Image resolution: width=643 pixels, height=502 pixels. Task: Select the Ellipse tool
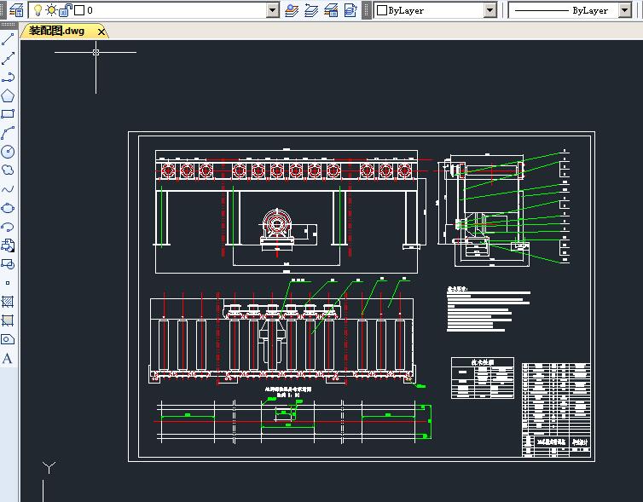[8, 208]
